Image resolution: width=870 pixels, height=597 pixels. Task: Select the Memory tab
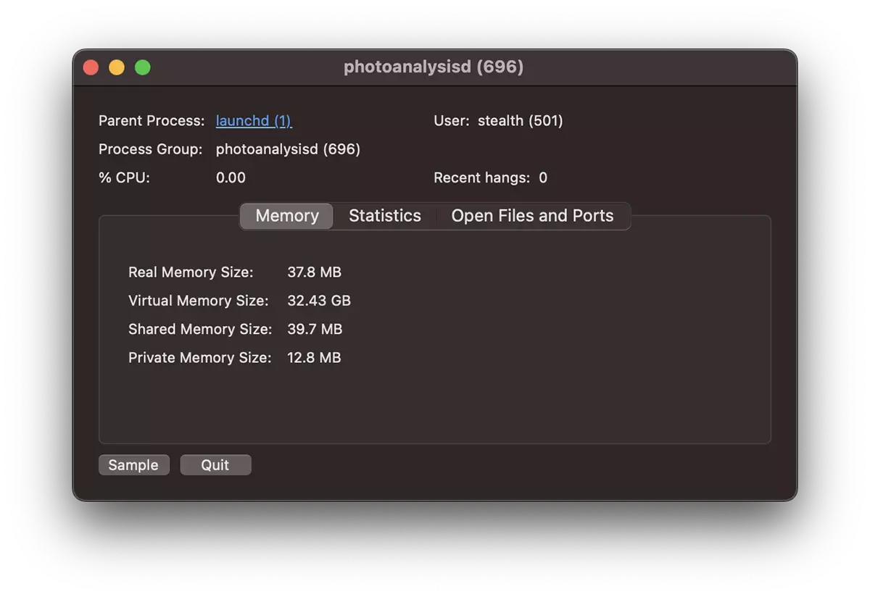tap(287, 216)
